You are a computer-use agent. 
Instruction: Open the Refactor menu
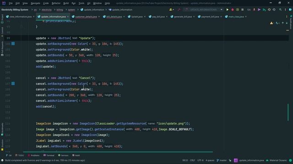click(56, 3)
